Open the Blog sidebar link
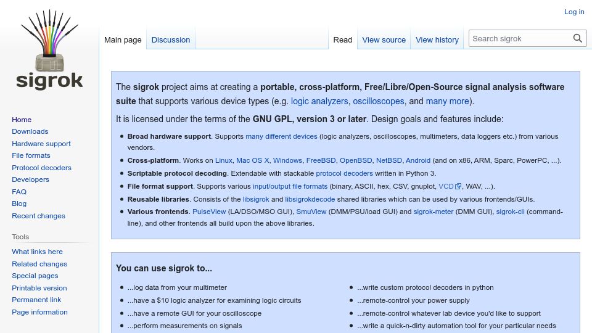 (x=19, y=204)
